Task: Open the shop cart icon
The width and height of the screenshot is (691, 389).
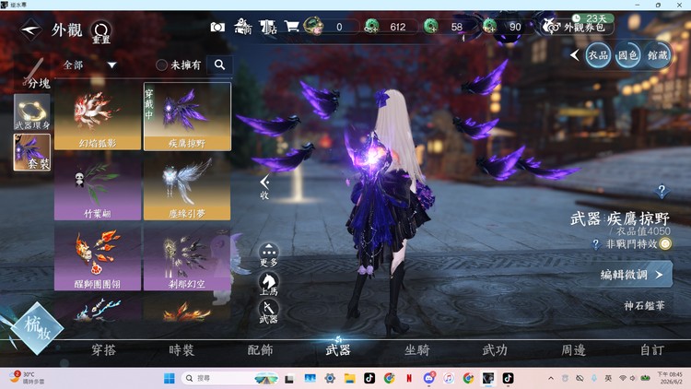Action: pos(292,27)
